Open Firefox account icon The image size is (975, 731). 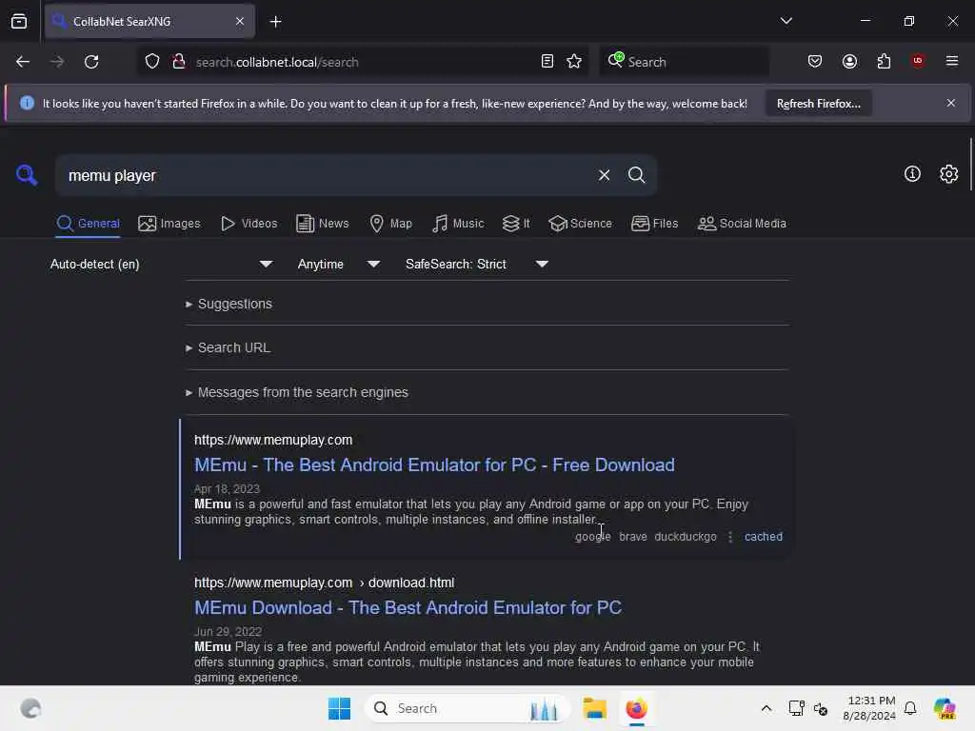coord(849,62)
